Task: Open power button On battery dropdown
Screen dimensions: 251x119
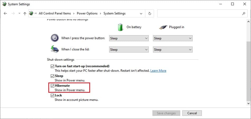Action: click(x=129, y=38)
